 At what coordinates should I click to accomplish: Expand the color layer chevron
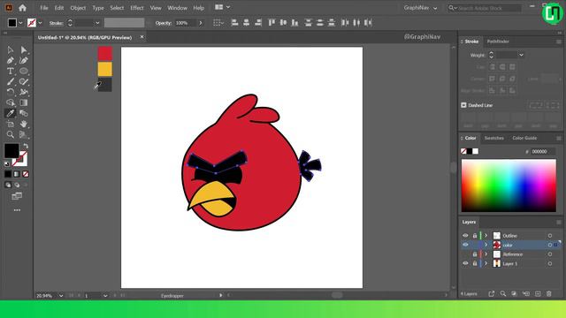pos(486,245)
